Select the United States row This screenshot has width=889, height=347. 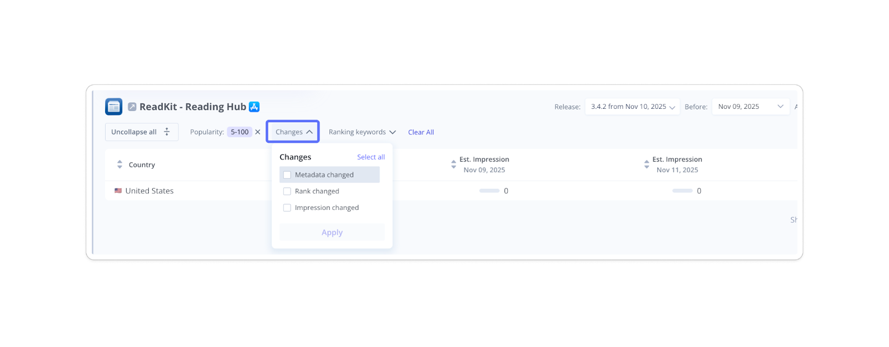pos(149,191)
